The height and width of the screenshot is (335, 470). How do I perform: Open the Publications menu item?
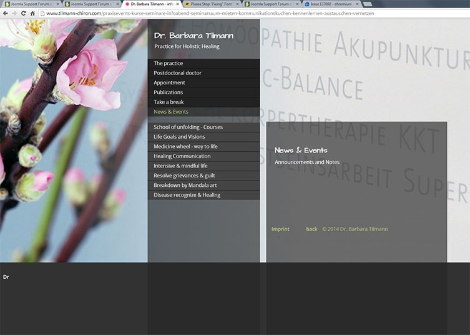(204, 92)
